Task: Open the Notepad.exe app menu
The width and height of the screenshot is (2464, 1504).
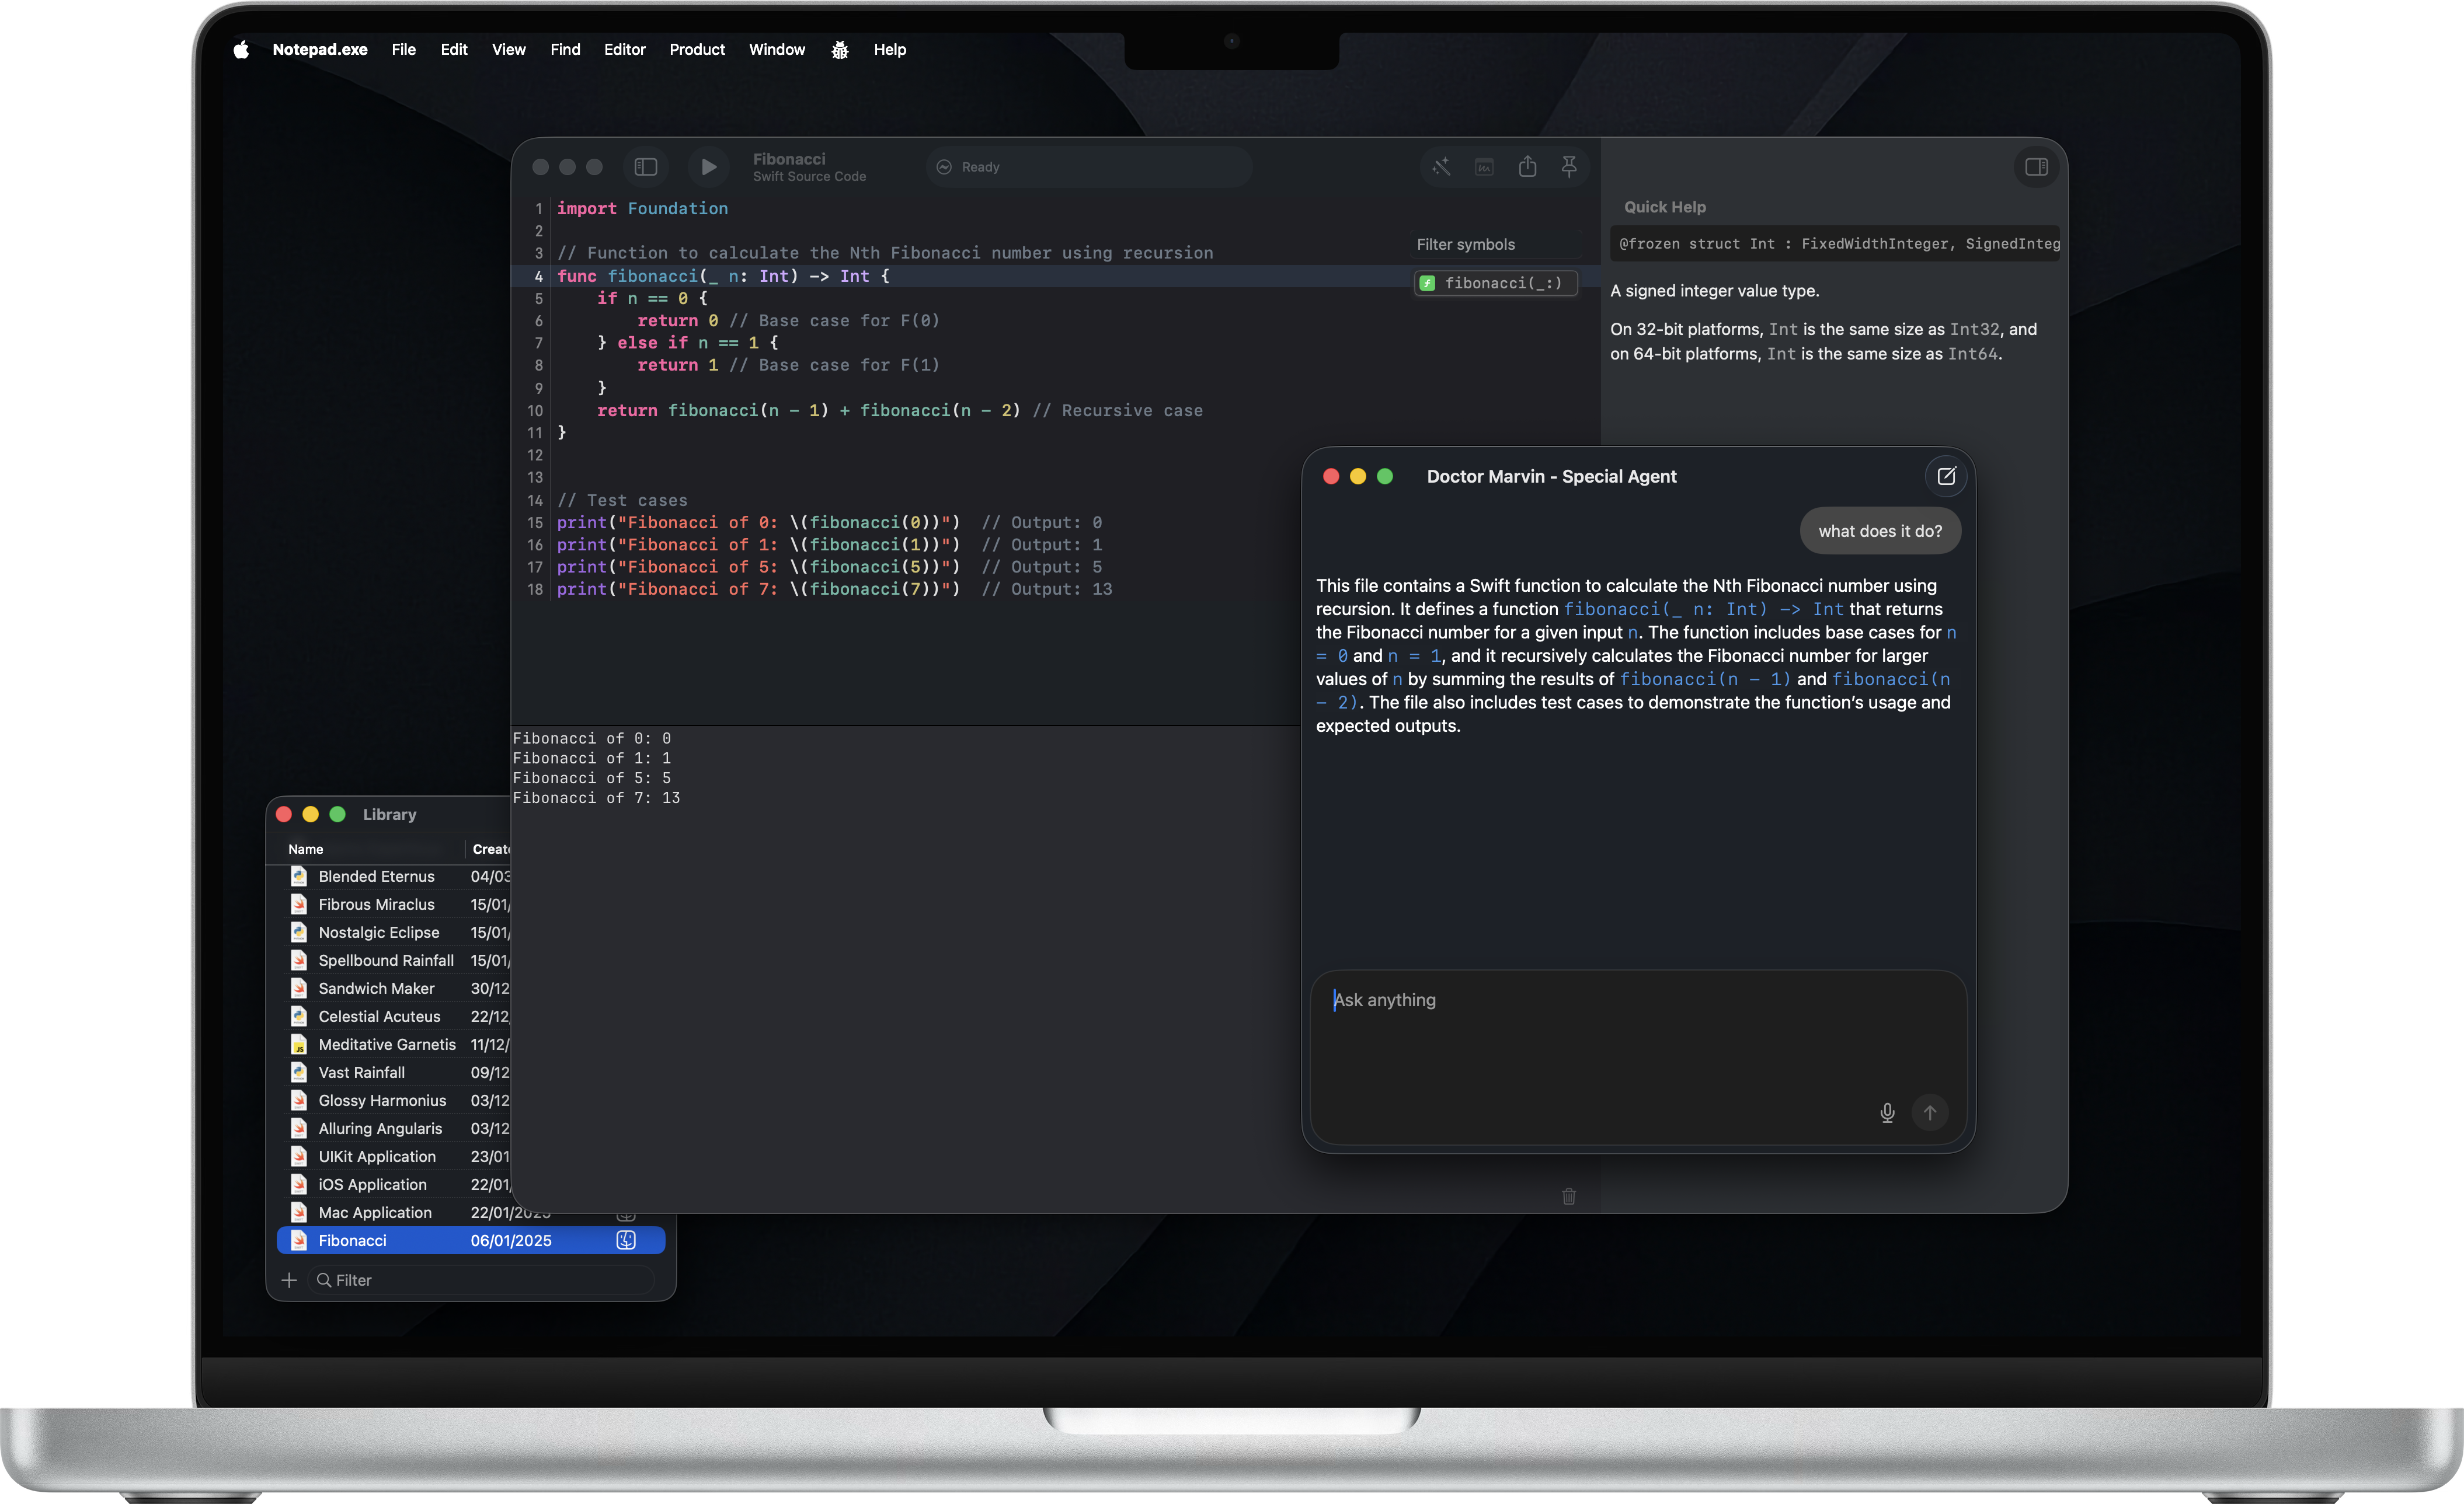Action: (x=320, y=50)
